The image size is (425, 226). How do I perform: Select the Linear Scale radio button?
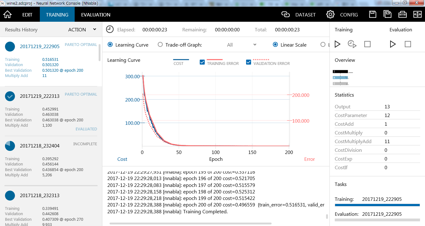point(275,45)
